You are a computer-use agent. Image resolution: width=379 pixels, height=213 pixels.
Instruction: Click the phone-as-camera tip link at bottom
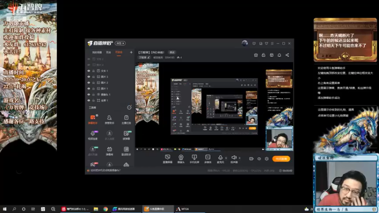click(105, 170)
